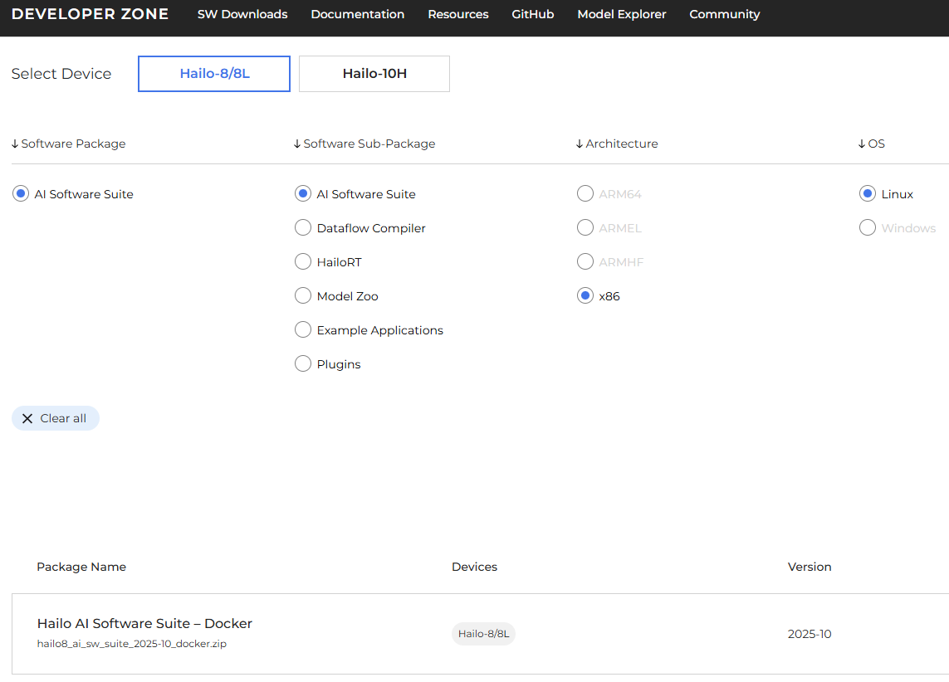This screenshot has height=682, width=949.
Task: Select the Dataflow Compiler radio button
Action: (x=303, y=228)
